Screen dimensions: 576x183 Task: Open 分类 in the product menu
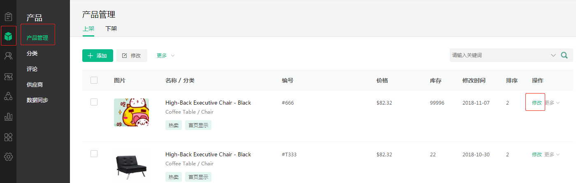[32, 53]
